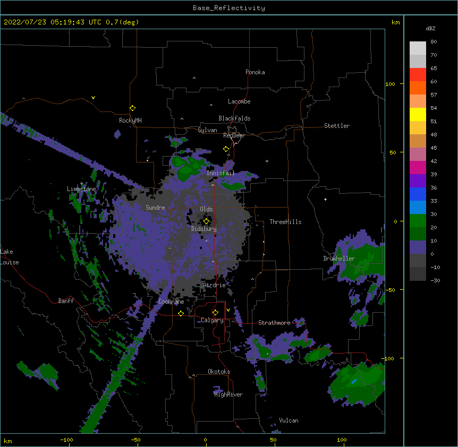The image size is (458, 447).
Task: Click the yellow marker south of RedDeer
Action: (226, 149)
